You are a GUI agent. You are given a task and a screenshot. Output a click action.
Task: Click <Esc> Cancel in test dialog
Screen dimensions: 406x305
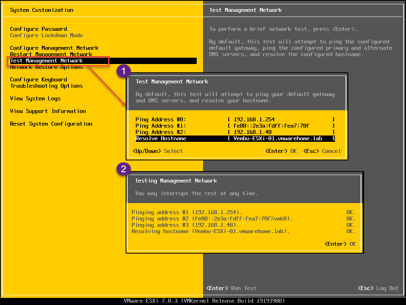(x=322, y=151)
